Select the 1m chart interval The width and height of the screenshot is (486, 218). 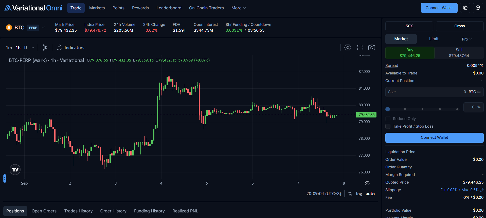(9, 47)
